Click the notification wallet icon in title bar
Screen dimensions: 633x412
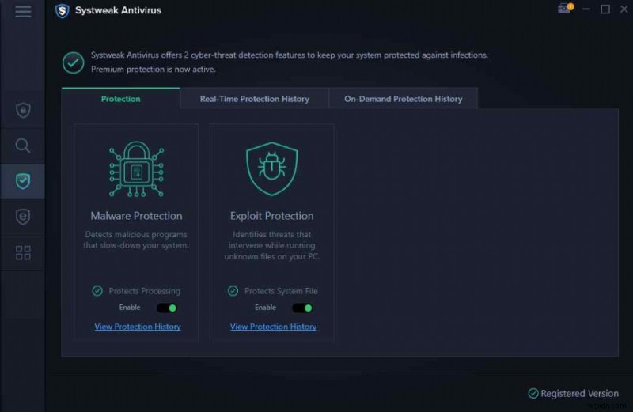pyautogui.click(x=564, y=9)
